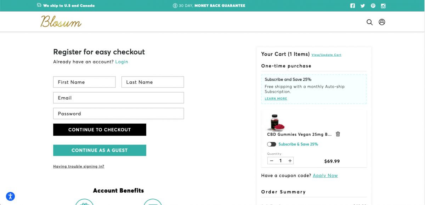Screen dimensions: 425x205
Task: Enable Subscribe & Save 25% on the gummies
Action: pyautogui.click(x=272, y=144)
